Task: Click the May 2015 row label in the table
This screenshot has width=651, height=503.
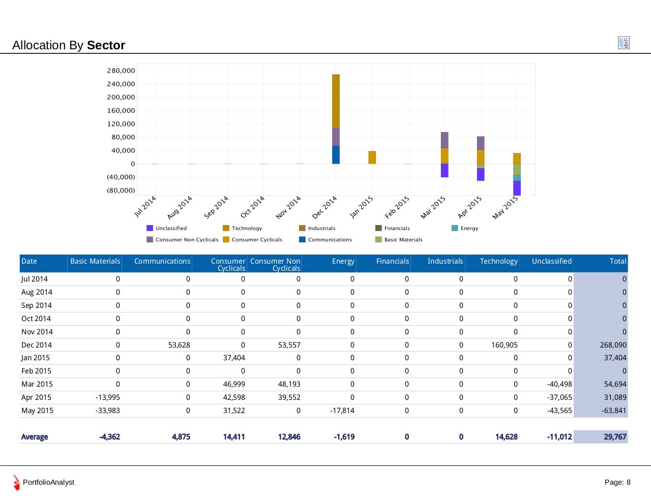Action: click(x=37, y=411)
